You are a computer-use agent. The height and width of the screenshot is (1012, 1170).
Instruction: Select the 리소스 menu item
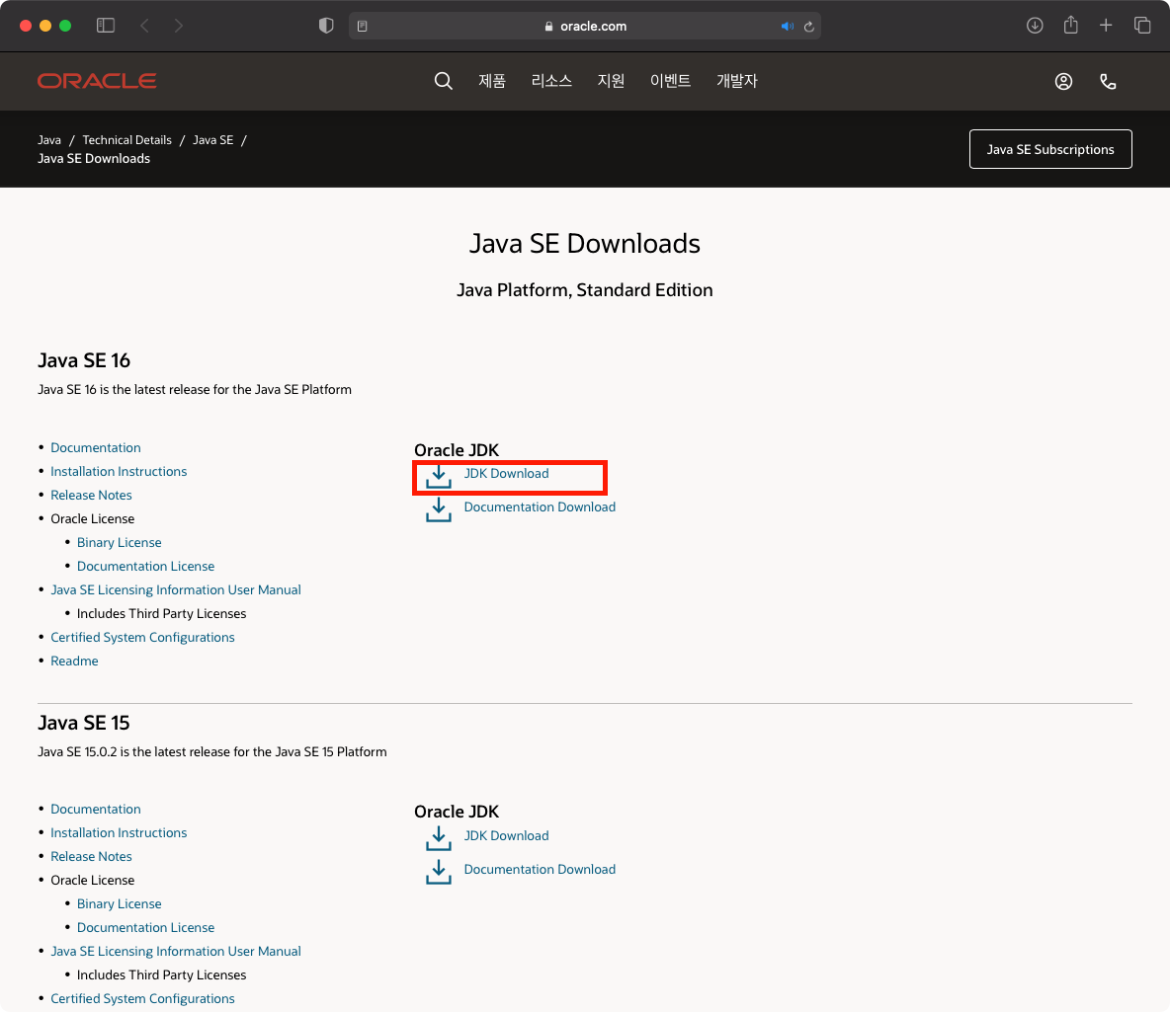551,81
